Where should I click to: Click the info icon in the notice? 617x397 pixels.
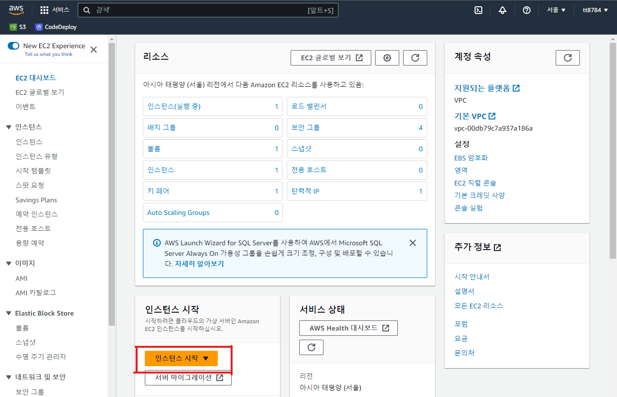click(x=156, y=243)
